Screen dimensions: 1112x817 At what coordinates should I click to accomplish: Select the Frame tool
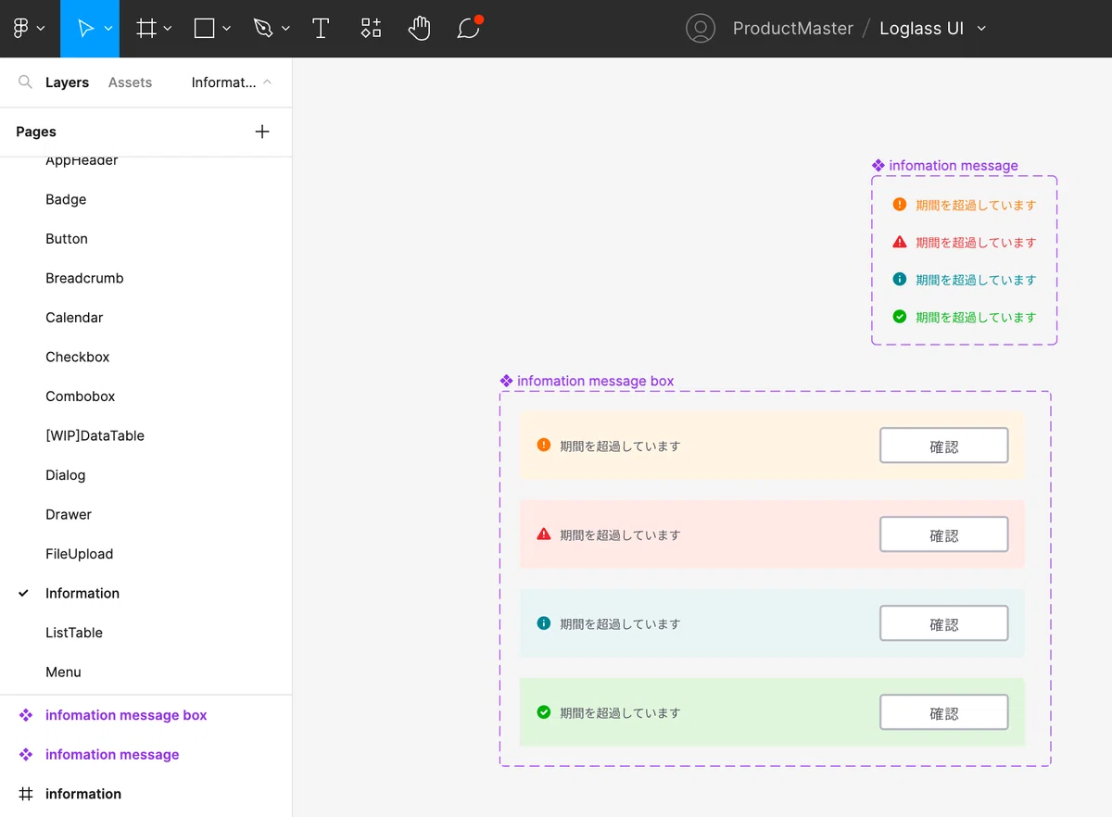146,29
